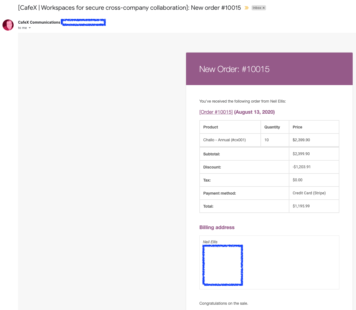The width and height of the screenshot is (356, 310).
Task: Click the name Neil Ellis in billing address
Action: (x=210, y=242)
